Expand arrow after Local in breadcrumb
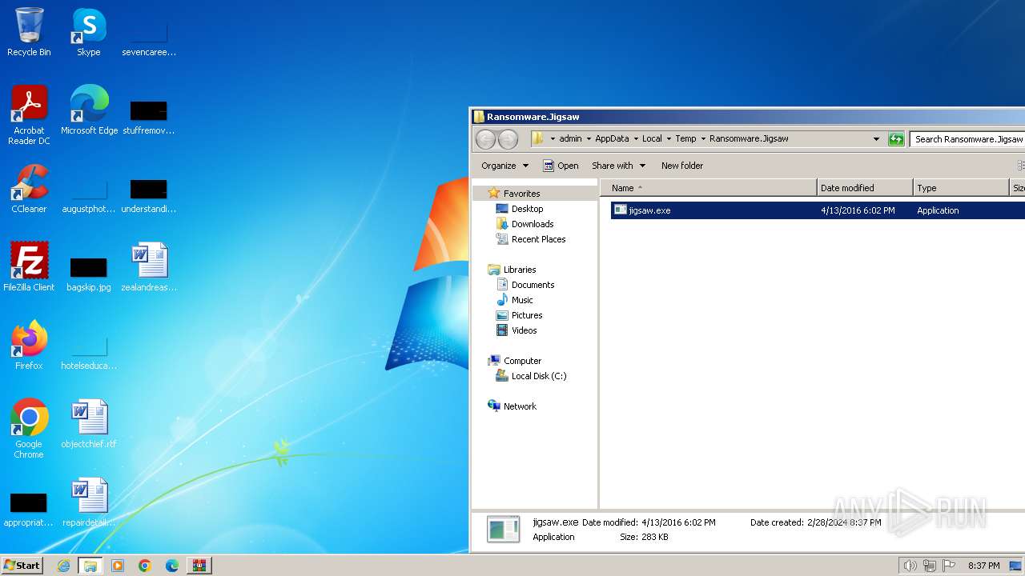The image size is (1025, 576). pyautogui.click(x=669, y=139)
